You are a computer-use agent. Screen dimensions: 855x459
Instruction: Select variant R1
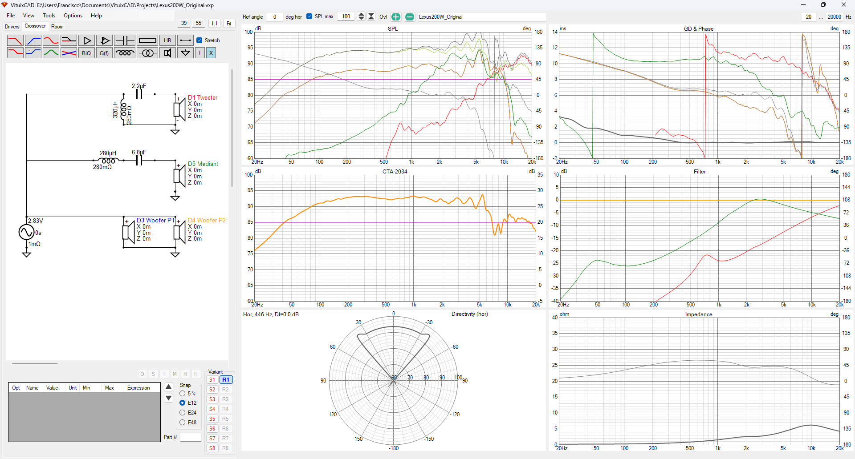click(x=226, y=380)
